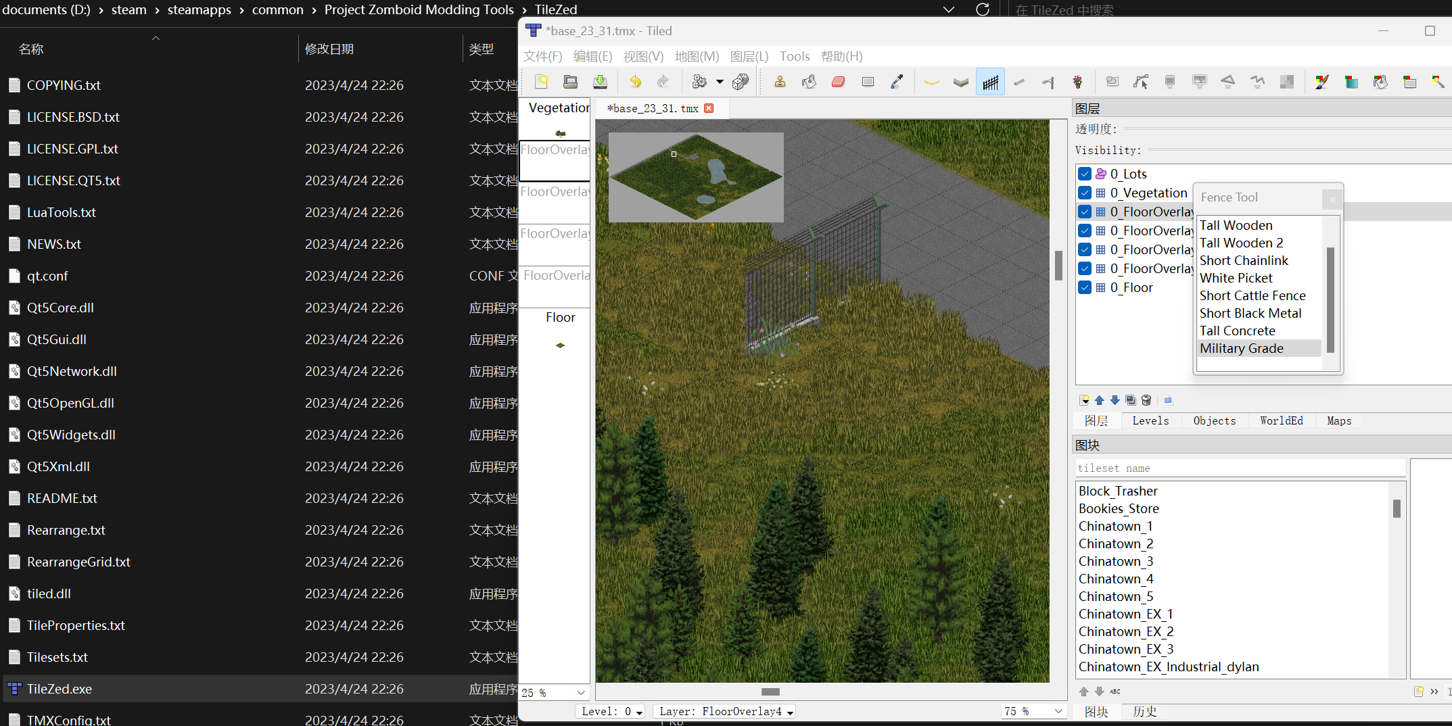Viewport: 1452px width, 726px height.
Task: Choose Tall Concrete in Fence Tool list
Action: (1237, 331)
